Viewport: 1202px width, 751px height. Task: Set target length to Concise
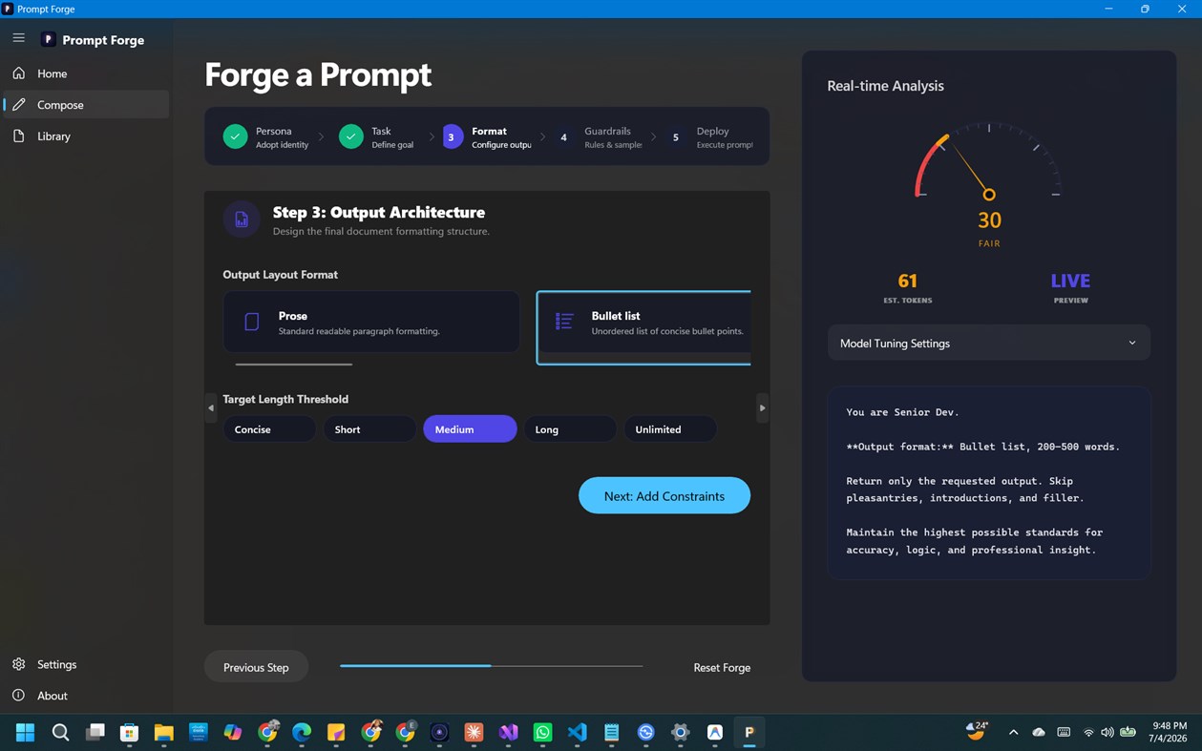click(x=269, y=429)
